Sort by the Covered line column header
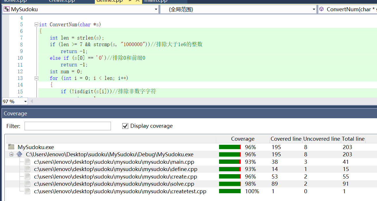Screen dimensions: 377x201 (x=286, y=139)
